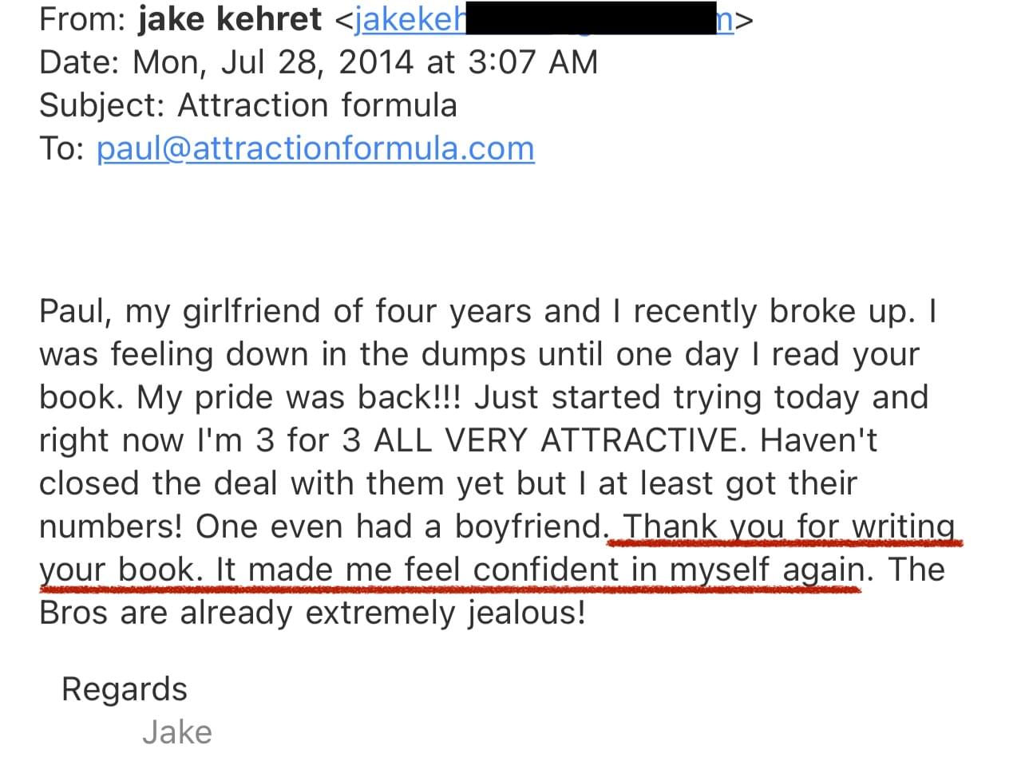Screen dimensions: 1025x761
Task: Click underlined text confident in myself again
Action: pyautogui.click(x=669, y=570)
